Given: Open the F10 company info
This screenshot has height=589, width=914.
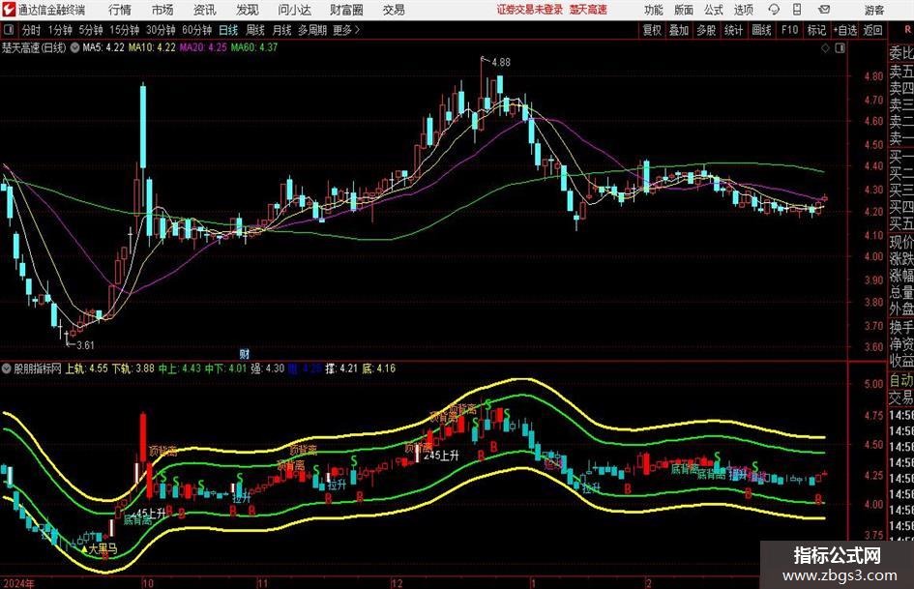Looking at the screenshot, I should pyautogui.click(x=789, y=30).
